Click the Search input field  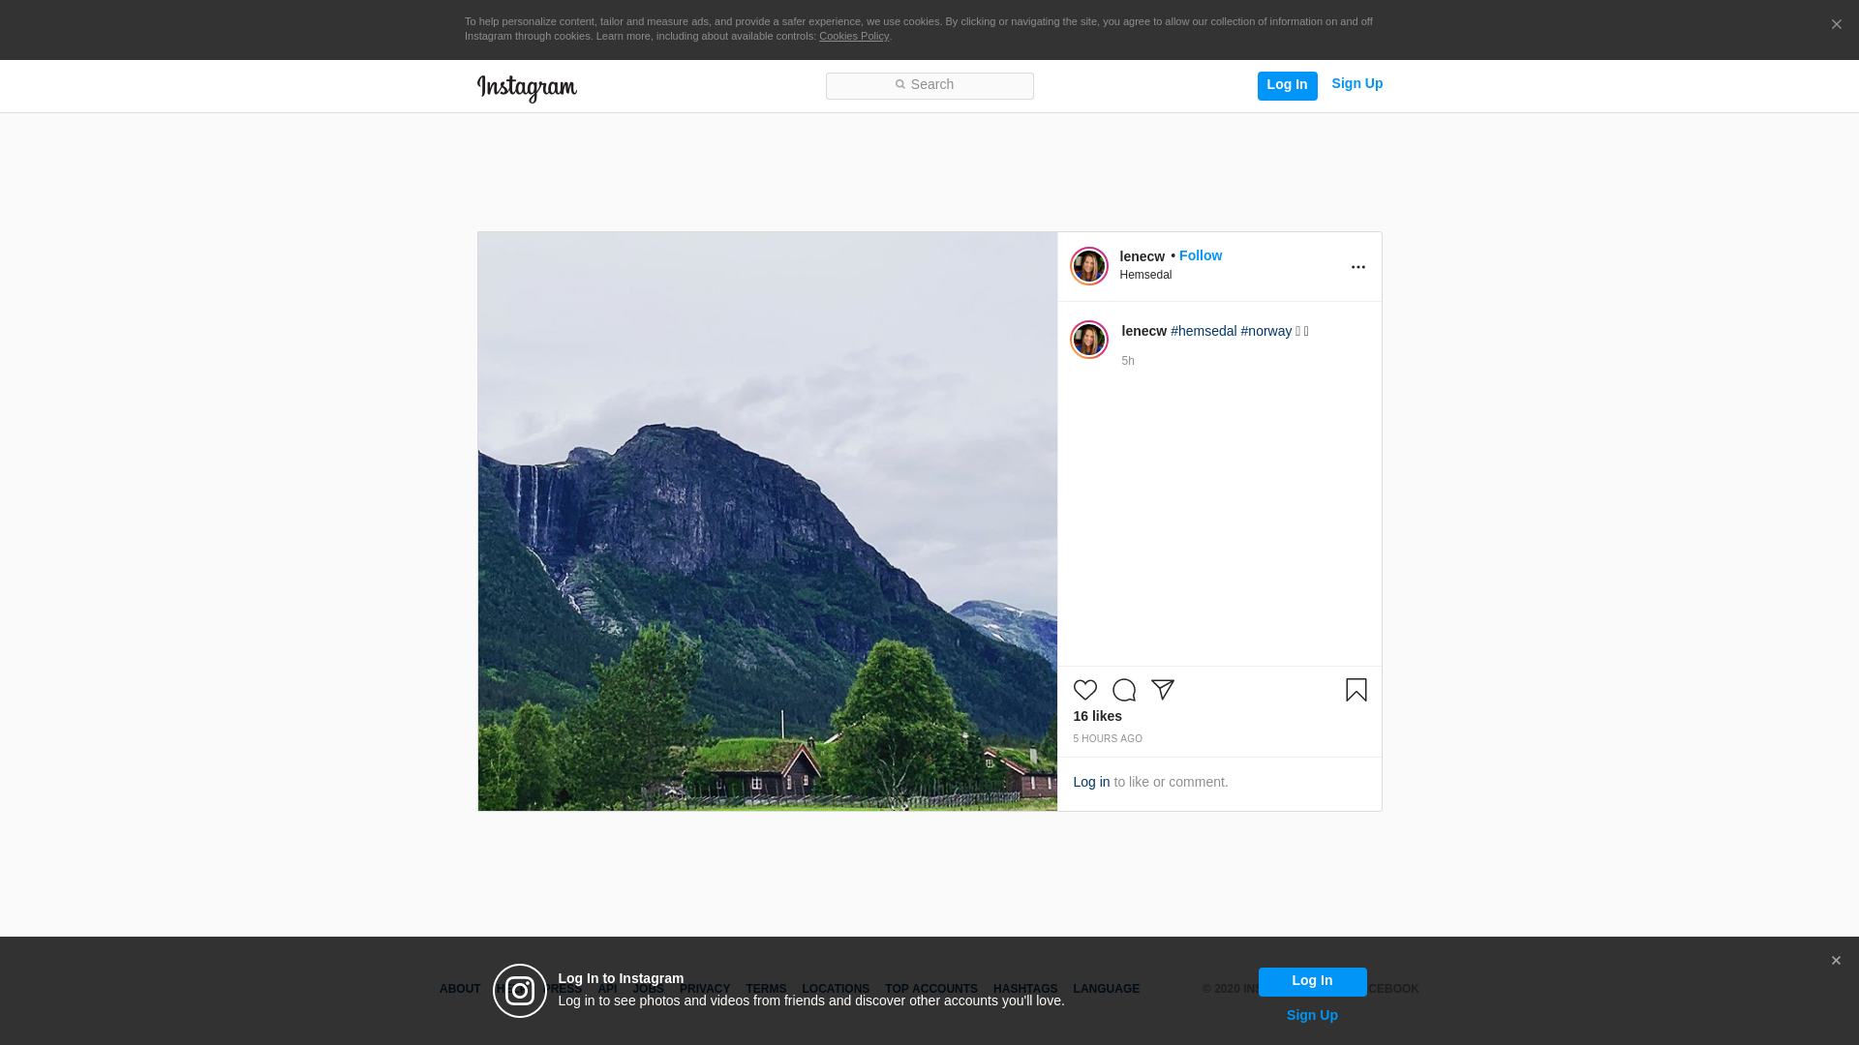pyautogui.click(x=929, y=86)
